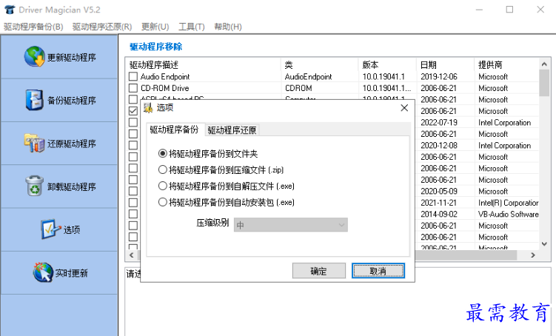
Task: Click the Intel(R) Corporation provider cell
Action: point(508,203)
